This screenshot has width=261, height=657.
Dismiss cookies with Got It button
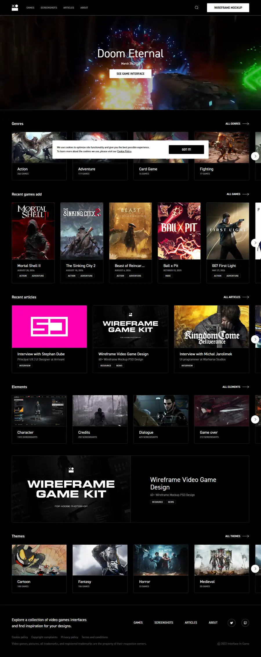coord(186,150)
